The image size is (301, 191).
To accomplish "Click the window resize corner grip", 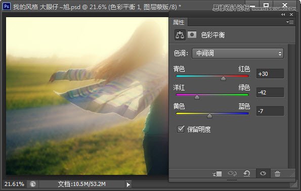I will point(294,184).
